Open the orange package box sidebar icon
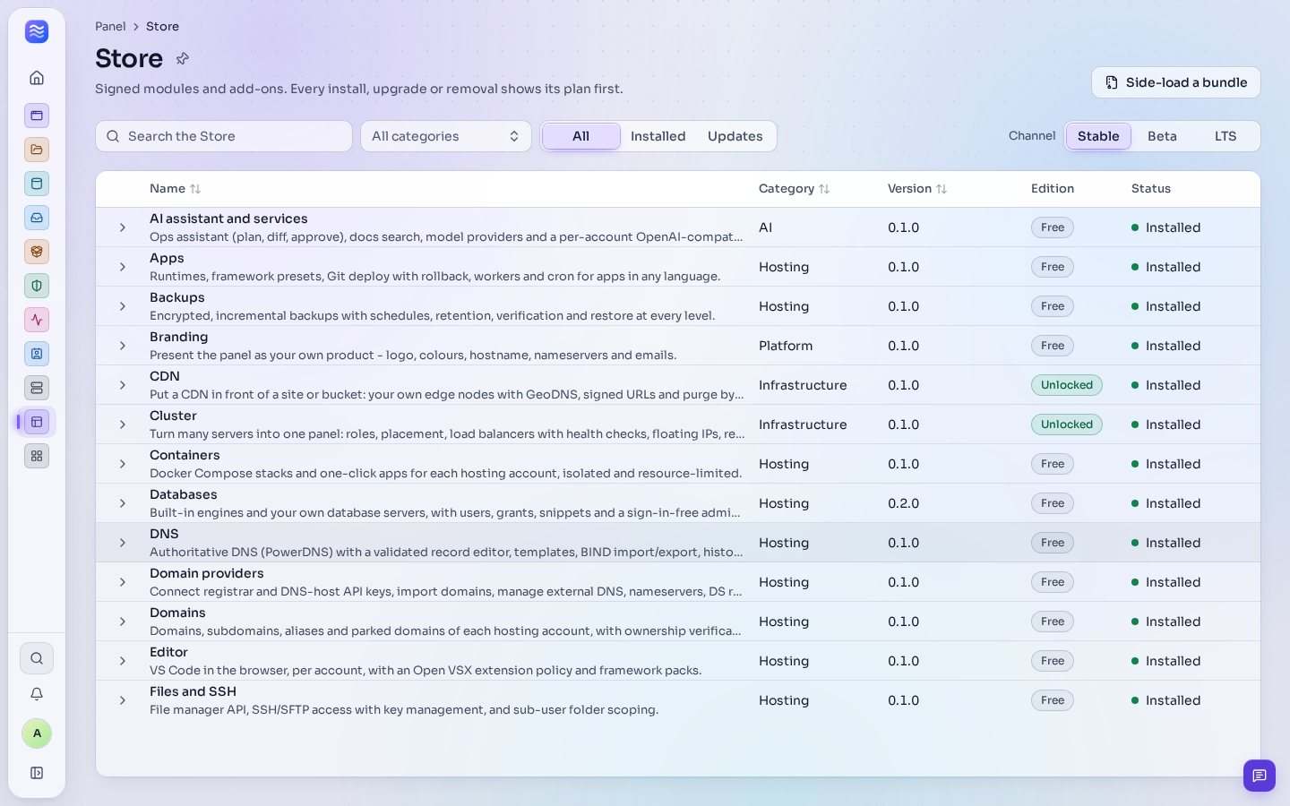 [x=37, y=252]
